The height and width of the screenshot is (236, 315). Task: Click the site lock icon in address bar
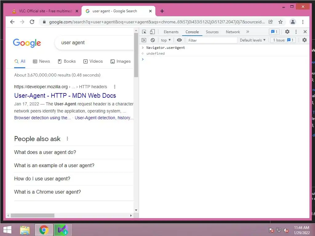tap(44, 22)
